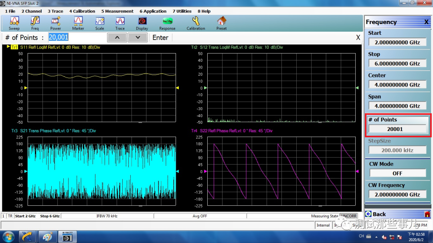
Task: Open the 8 Help menu
Action: coord(204,11)
